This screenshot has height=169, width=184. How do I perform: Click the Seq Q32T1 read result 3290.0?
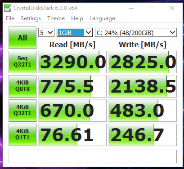(72, 62)
